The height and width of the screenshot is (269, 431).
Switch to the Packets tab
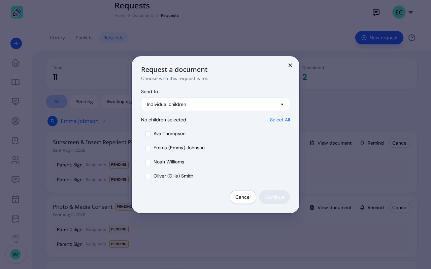(x=84, y=38)
